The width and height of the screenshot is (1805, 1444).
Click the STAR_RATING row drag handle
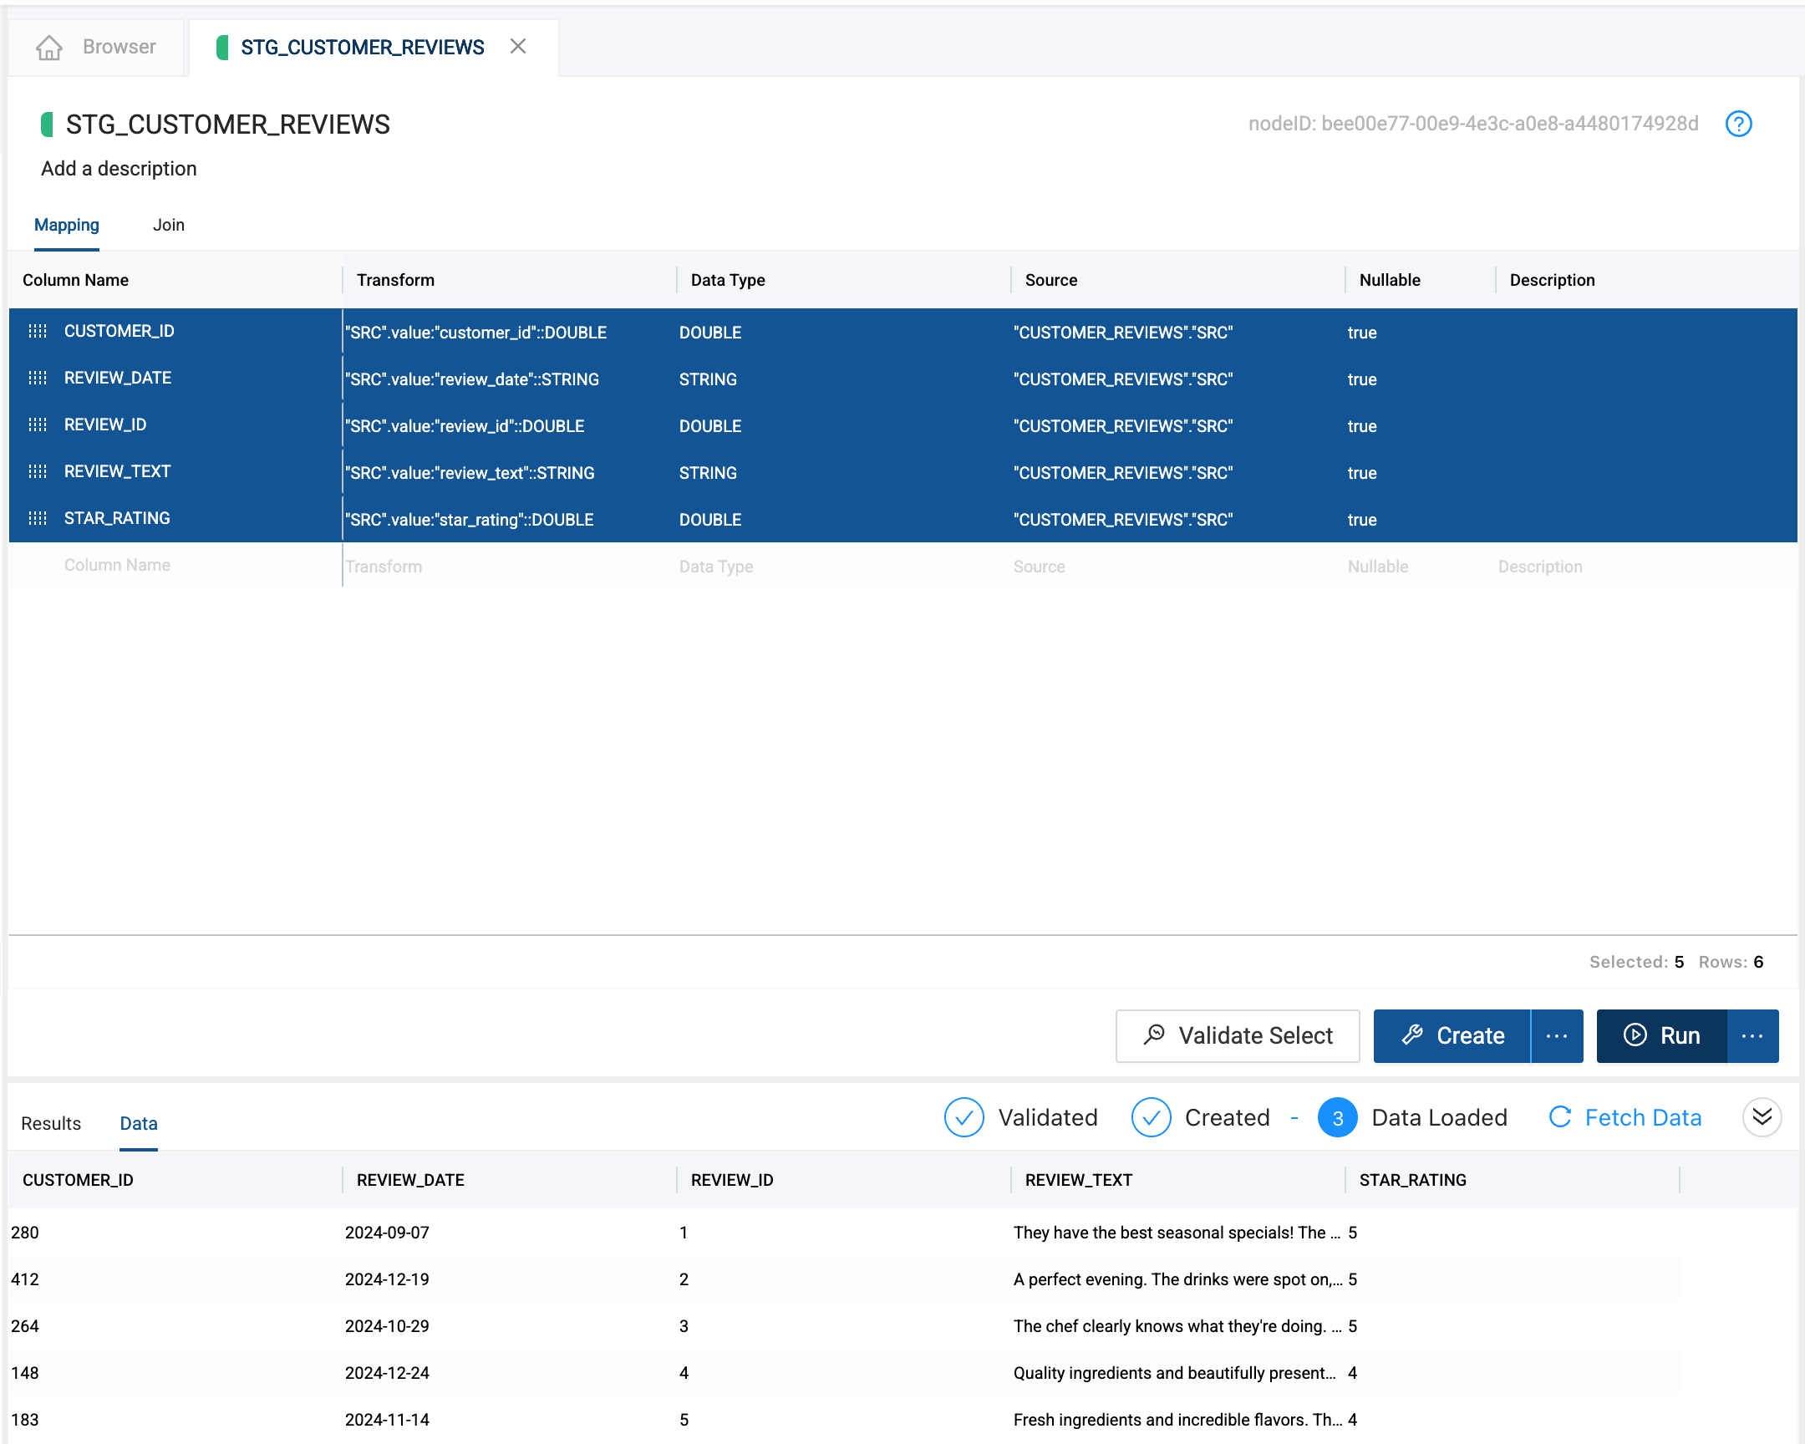[38, 519]
